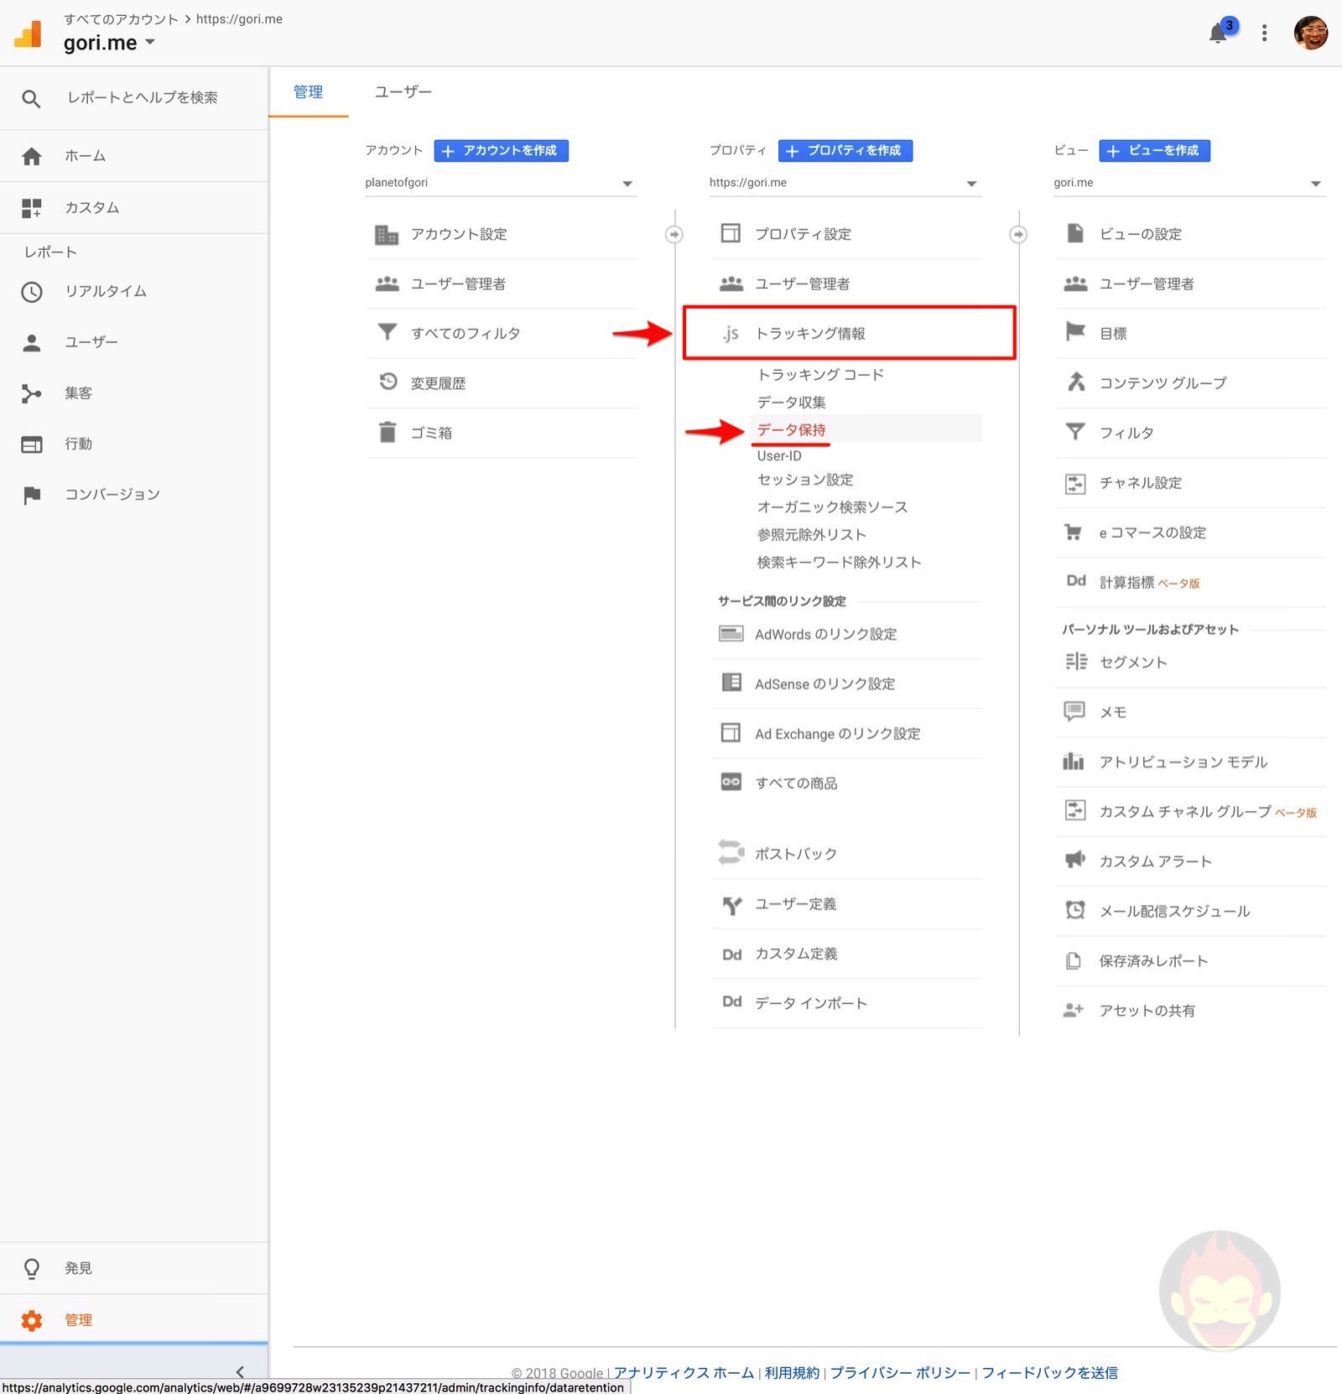This screenshot has width=1342, height=1394.
Task: Open 行動 reports from sidebar
Action: (32, 444)
